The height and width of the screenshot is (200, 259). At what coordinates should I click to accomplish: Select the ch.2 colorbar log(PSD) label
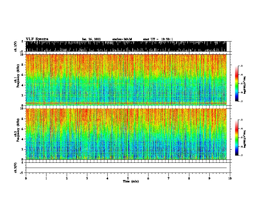pos(245,139)
